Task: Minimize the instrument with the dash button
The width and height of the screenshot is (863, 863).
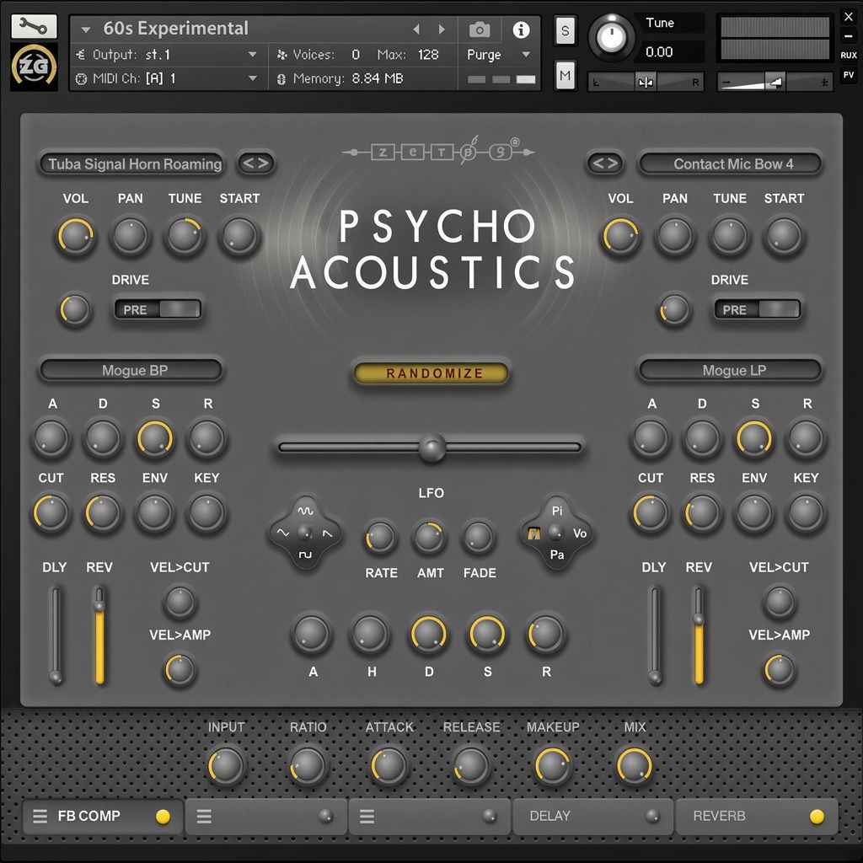Action: coord(848,36)
